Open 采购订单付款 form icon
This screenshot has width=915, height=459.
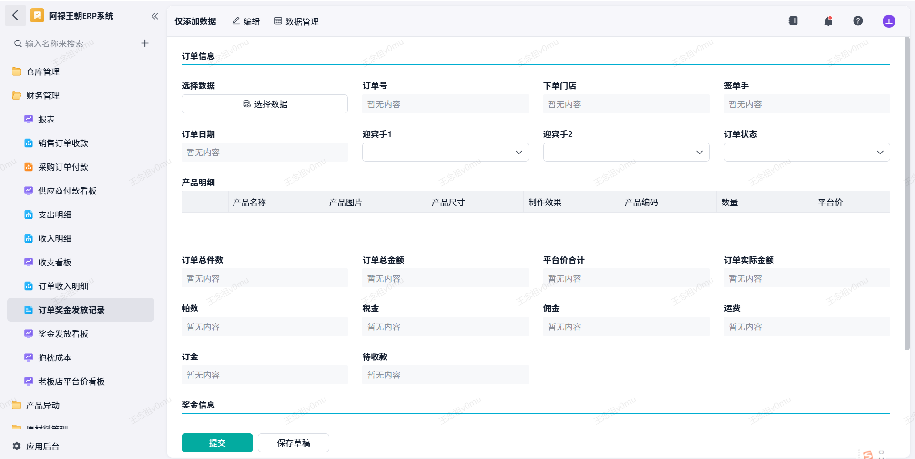29,167
